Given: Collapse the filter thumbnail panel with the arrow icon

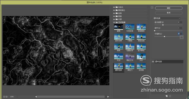Looking at the screenshot, I should coord(152,7).
